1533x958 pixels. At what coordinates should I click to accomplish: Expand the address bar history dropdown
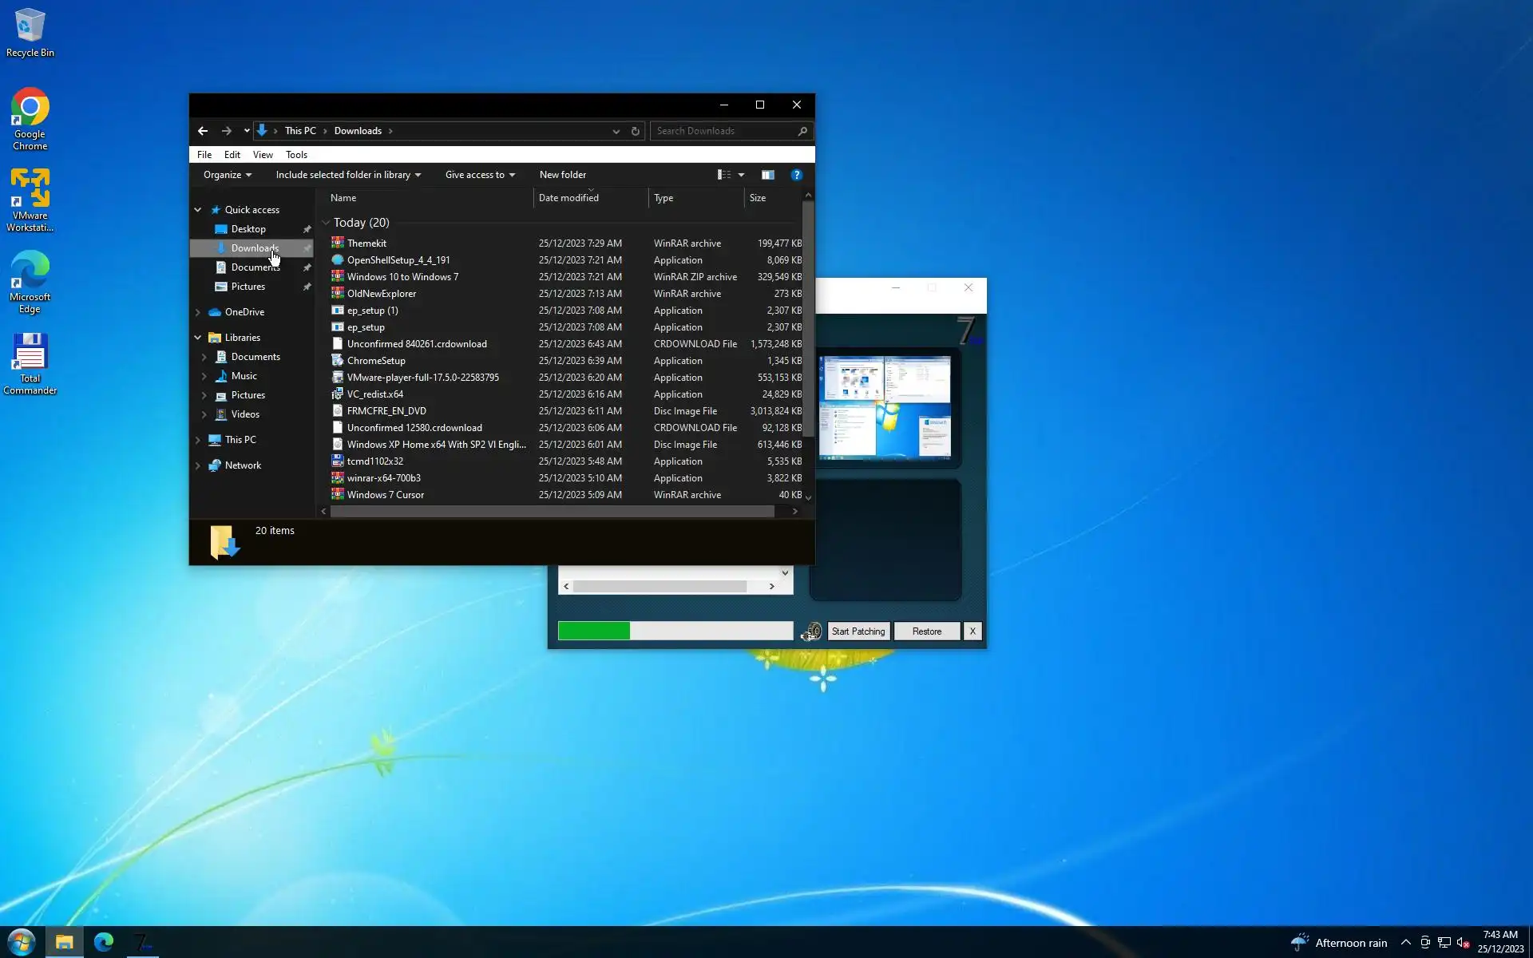click(616, 131)
